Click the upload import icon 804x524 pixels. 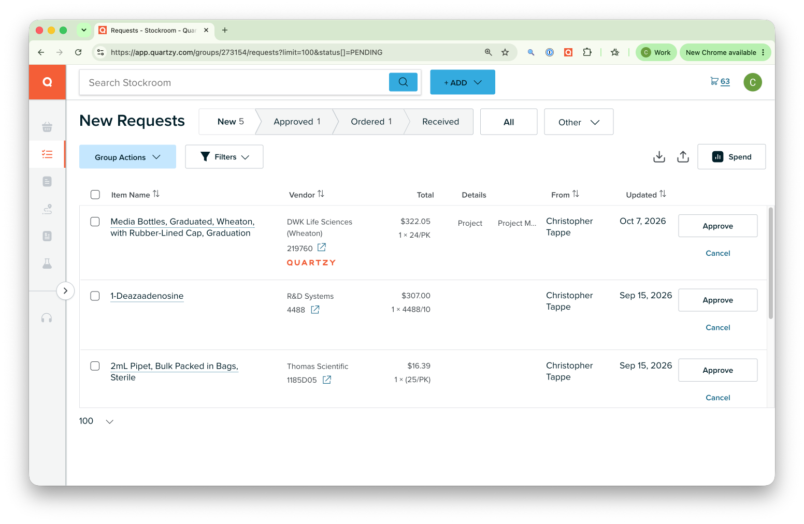pos(683,156)
